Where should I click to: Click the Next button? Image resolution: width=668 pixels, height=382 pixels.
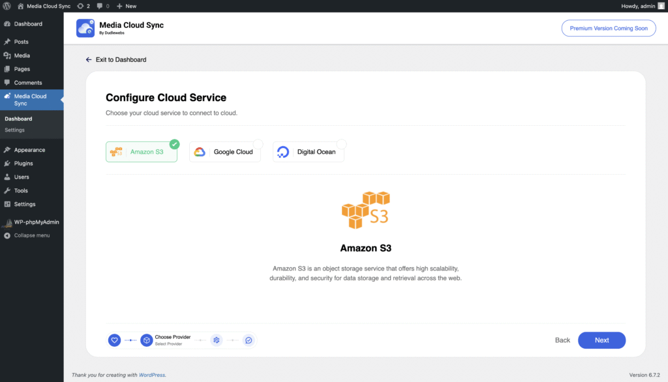click(601, 340)
